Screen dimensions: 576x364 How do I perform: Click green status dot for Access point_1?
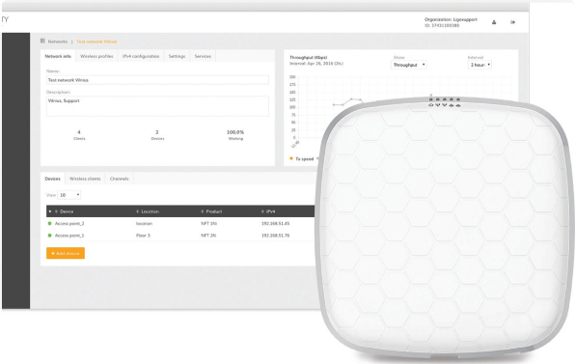tap(49, 236)
